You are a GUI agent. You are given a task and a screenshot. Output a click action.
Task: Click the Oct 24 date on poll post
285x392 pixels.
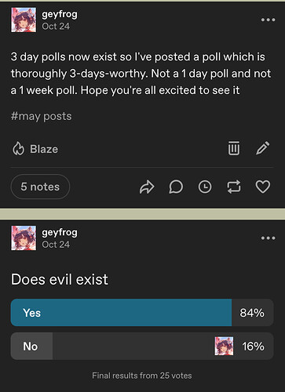56,245
